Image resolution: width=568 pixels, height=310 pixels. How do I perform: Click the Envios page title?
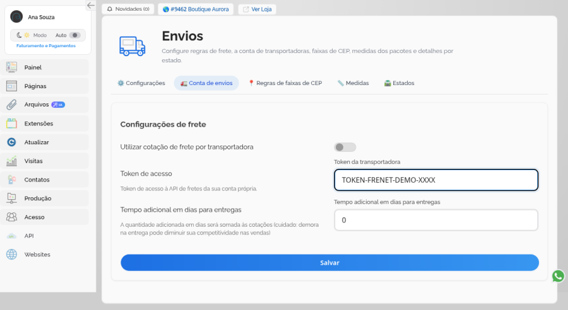click(x=182, y=36)
